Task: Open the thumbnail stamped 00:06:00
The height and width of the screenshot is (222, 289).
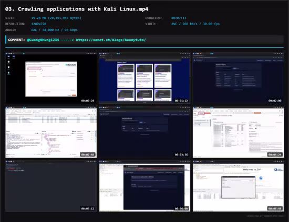Action: 145,186
